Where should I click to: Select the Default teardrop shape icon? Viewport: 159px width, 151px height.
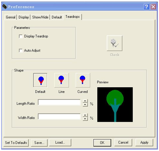40,80
